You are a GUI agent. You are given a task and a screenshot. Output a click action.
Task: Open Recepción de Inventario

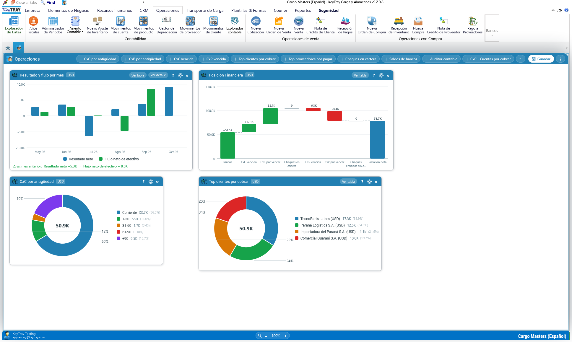(x=399, y=25)
